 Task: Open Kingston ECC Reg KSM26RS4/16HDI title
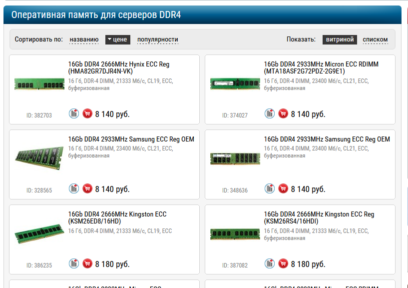click(x=319, y=217)
